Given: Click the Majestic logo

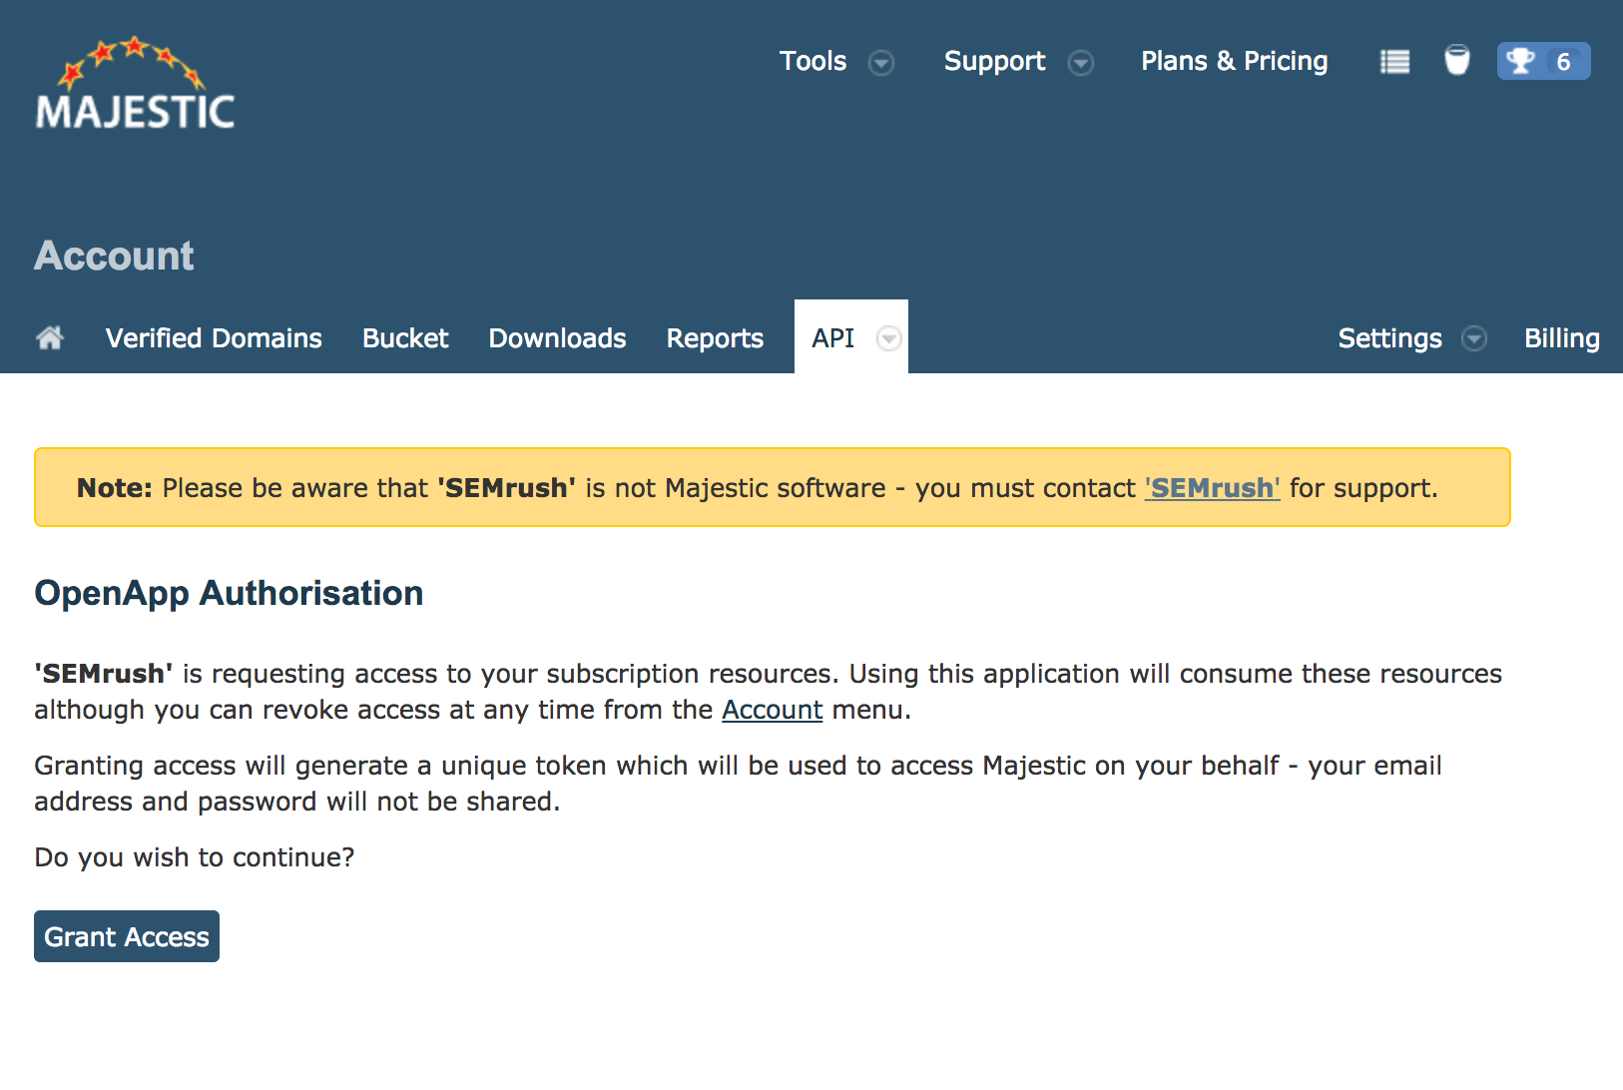Looking at the screenshot, I should coord(135,85).
